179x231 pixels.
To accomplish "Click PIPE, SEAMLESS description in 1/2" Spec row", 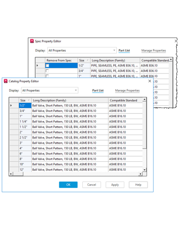I will tap(115, 65).
